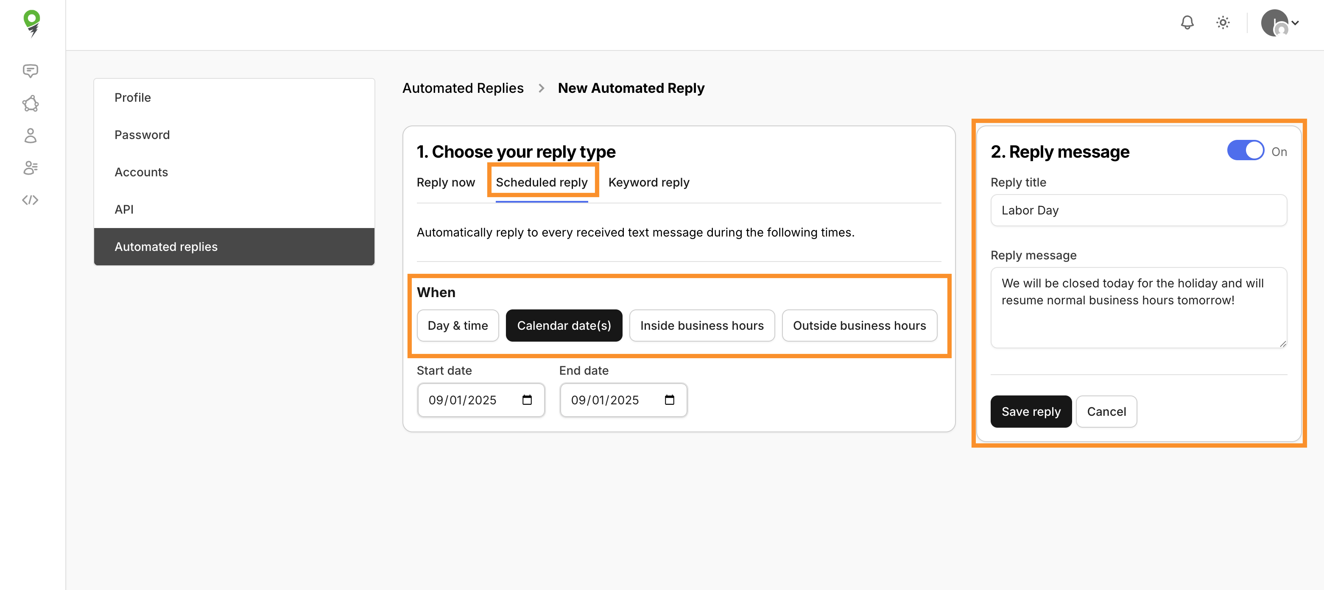Switch to the Reply now tab
1324x590 pixels.
(x=446, y=182)
